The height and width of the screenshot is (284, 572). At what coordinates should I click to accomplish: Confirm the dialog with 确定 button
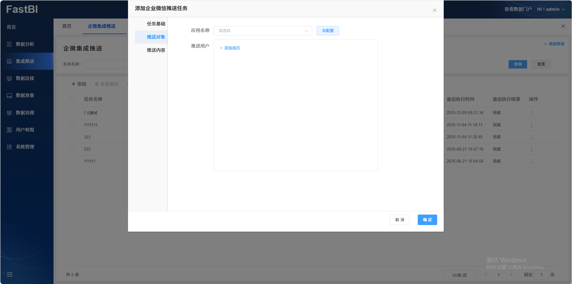[427, 220]
